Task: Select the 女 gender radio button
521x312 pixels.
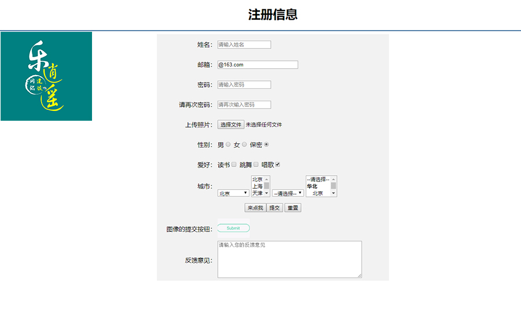Action: click(244, 144)
